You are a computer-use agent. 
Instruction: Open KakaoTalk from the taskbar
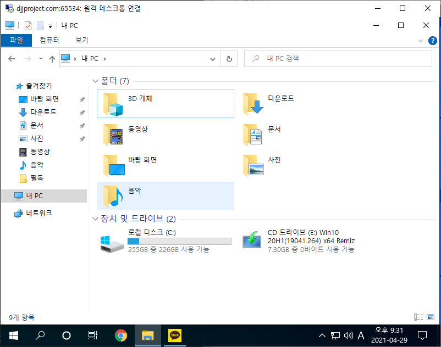point(175,335)
